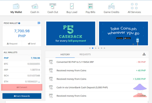152x103 pixels.
Task: Click the Peso Wallet help icon
Action: click(19, 23)
